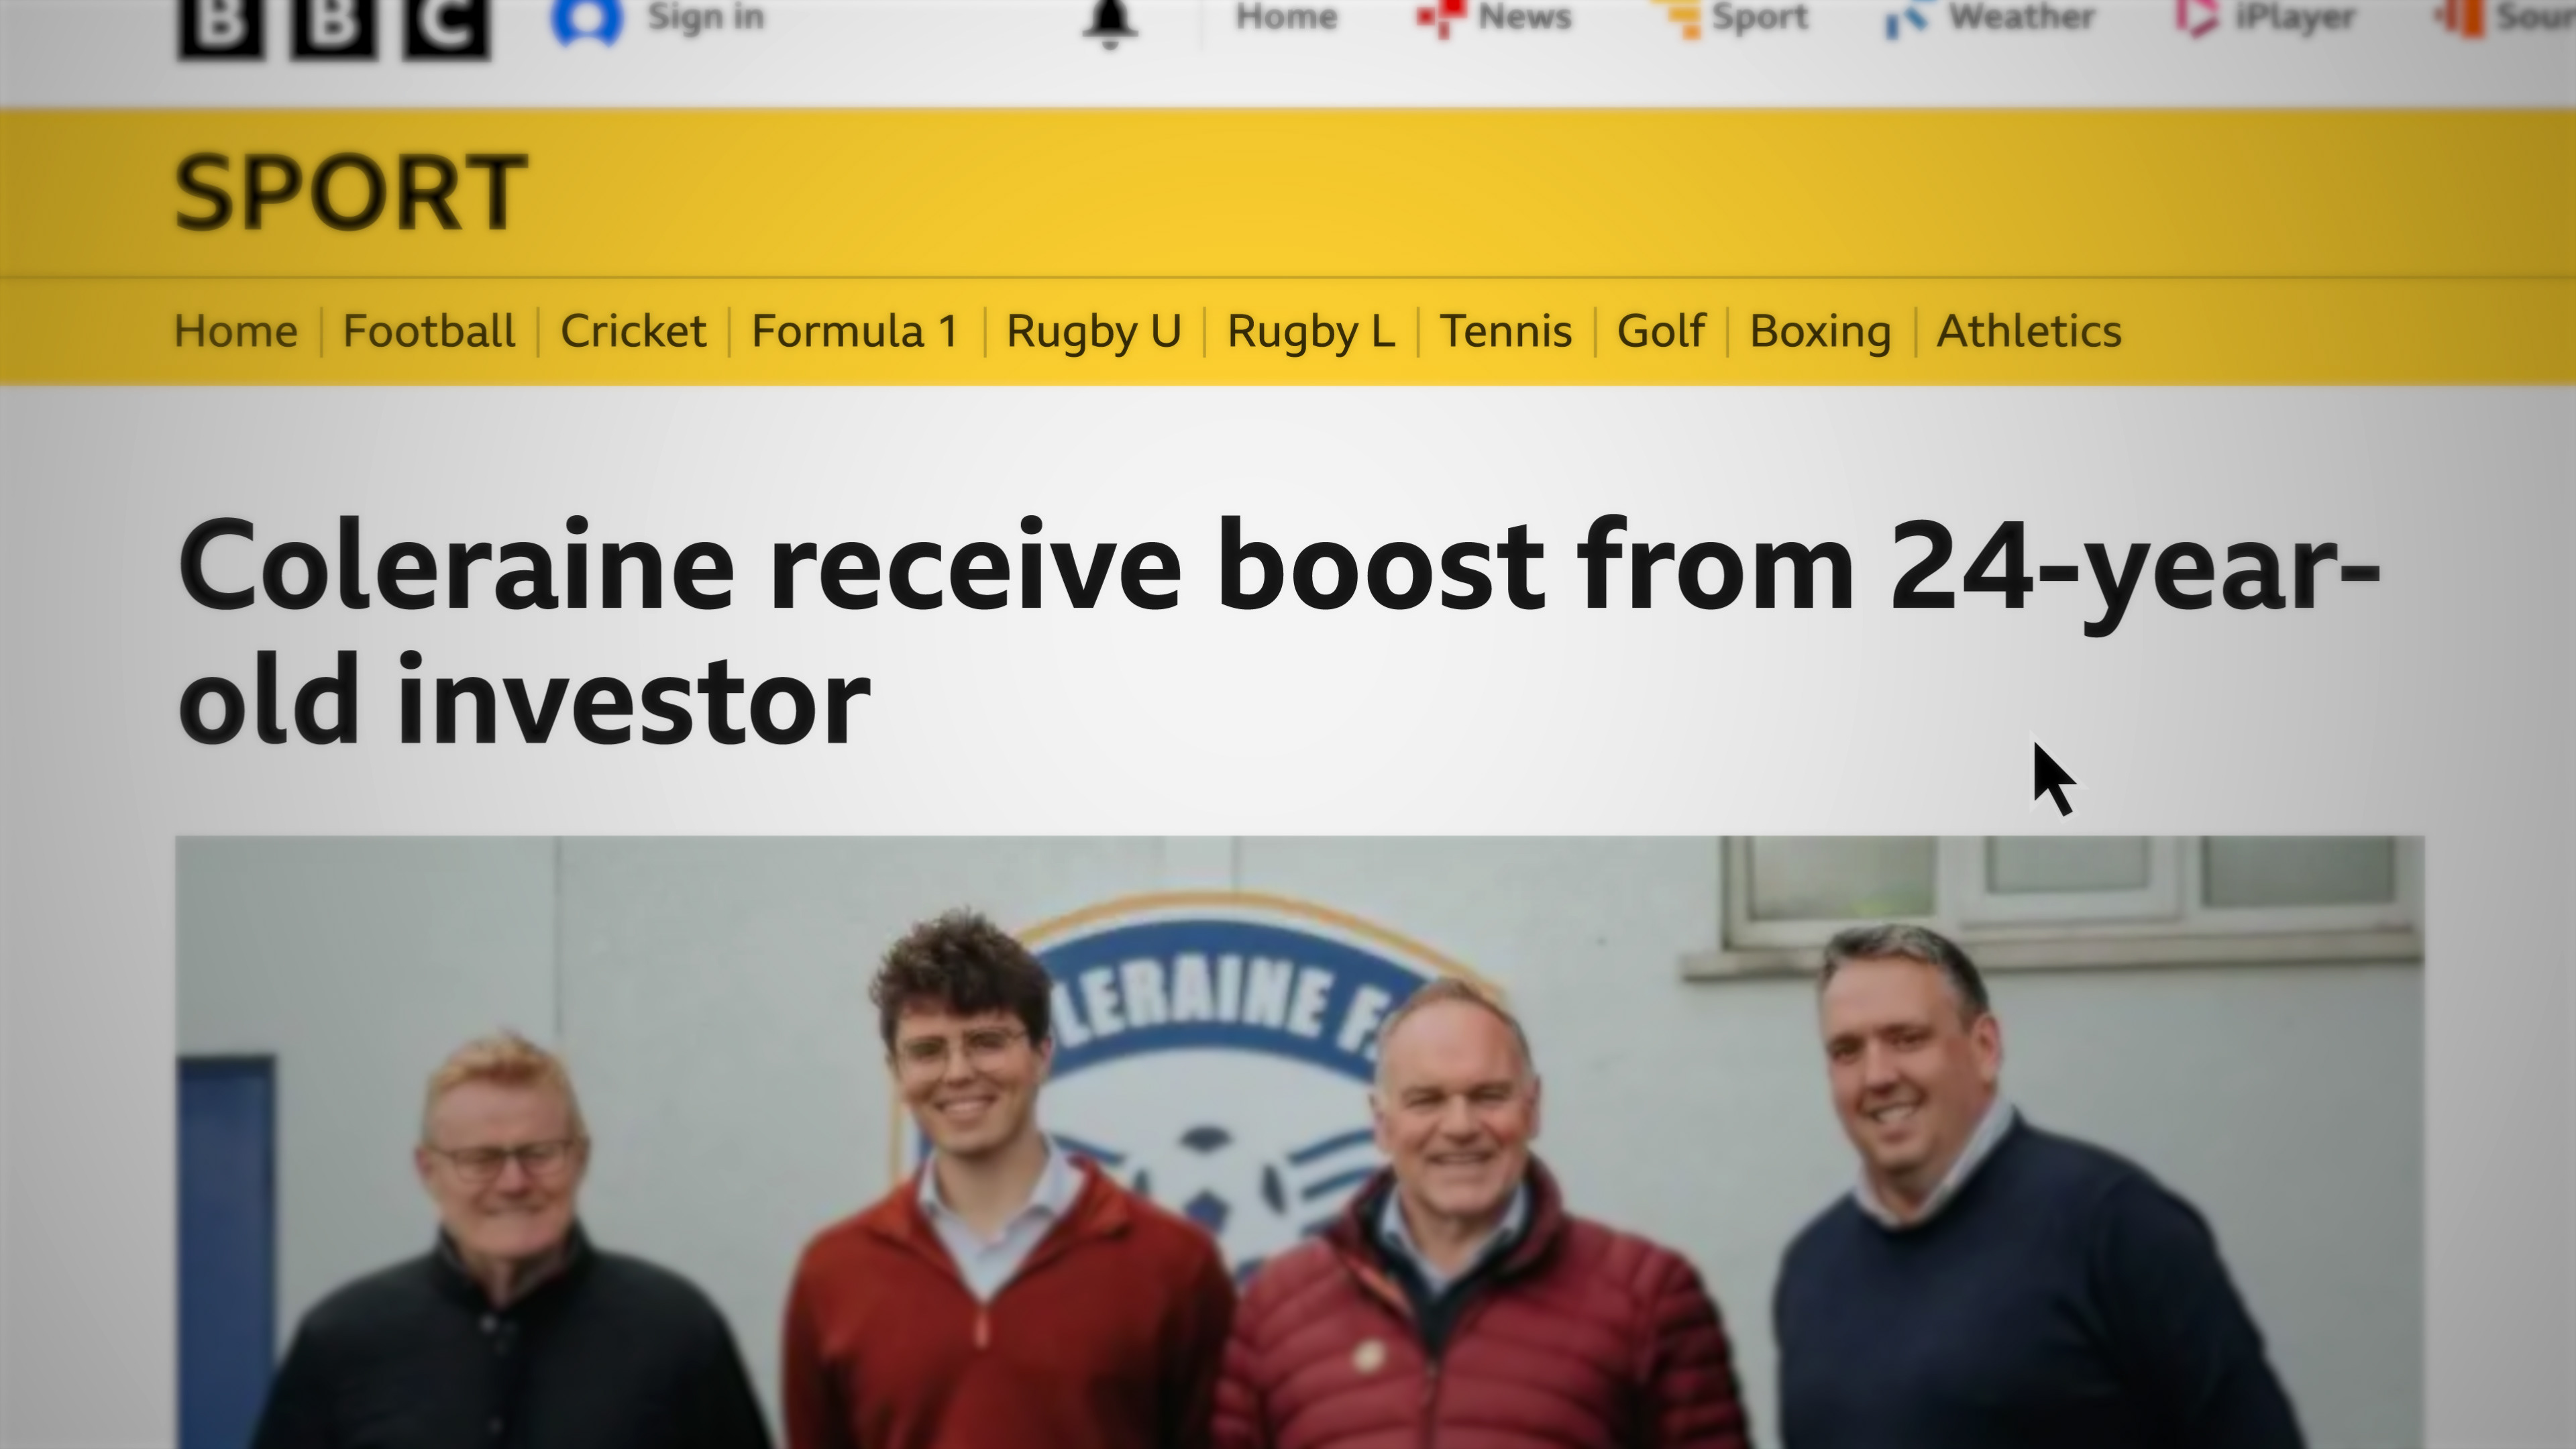The image size is (2576, 1449).
Task: Click the blue account avatar icon
Action: coord(588,20)
